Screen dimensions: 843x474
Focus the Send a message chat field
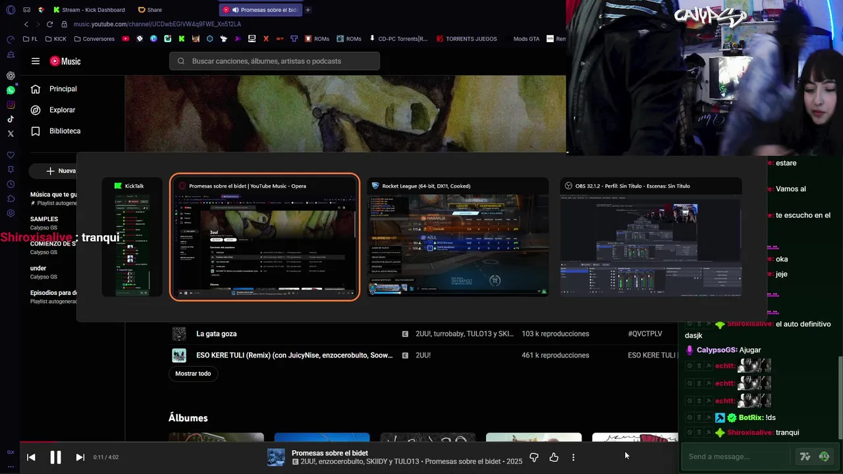736,456
